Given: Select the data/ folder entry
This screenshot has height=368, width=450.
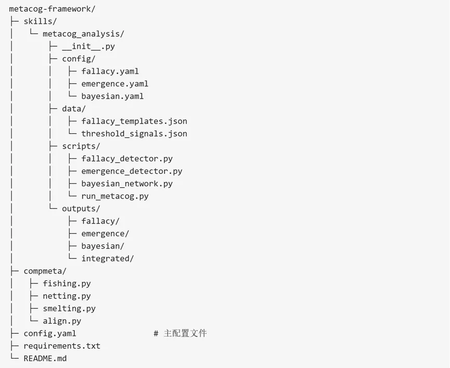Looking at the screenshot, I should (74, 108).
